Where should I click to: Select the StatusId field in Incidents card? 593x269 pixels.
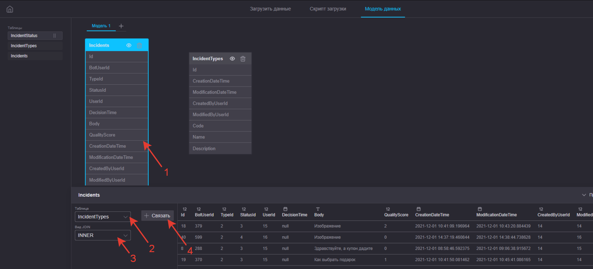click(x=117, y=90)
